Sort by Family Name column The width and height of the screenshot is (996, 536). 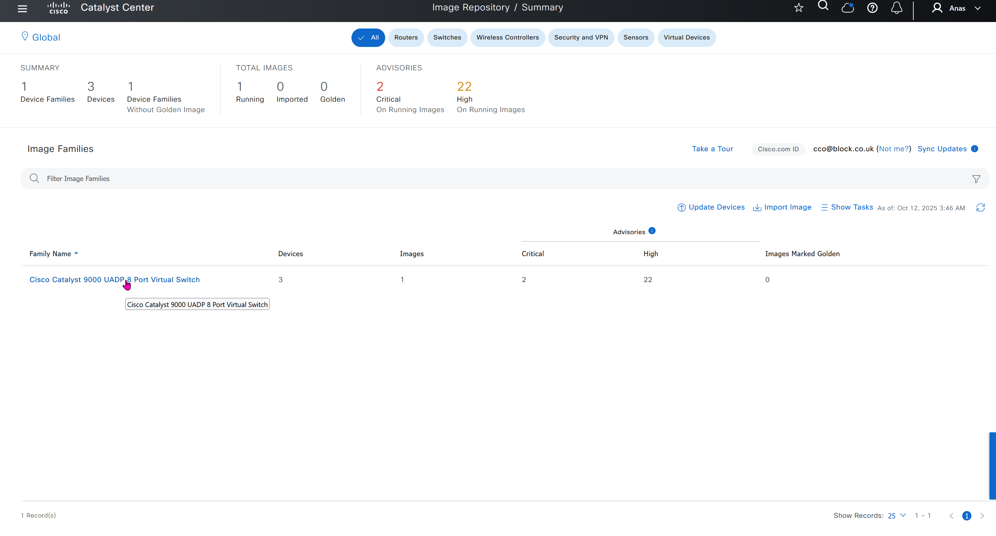(50, 254)
